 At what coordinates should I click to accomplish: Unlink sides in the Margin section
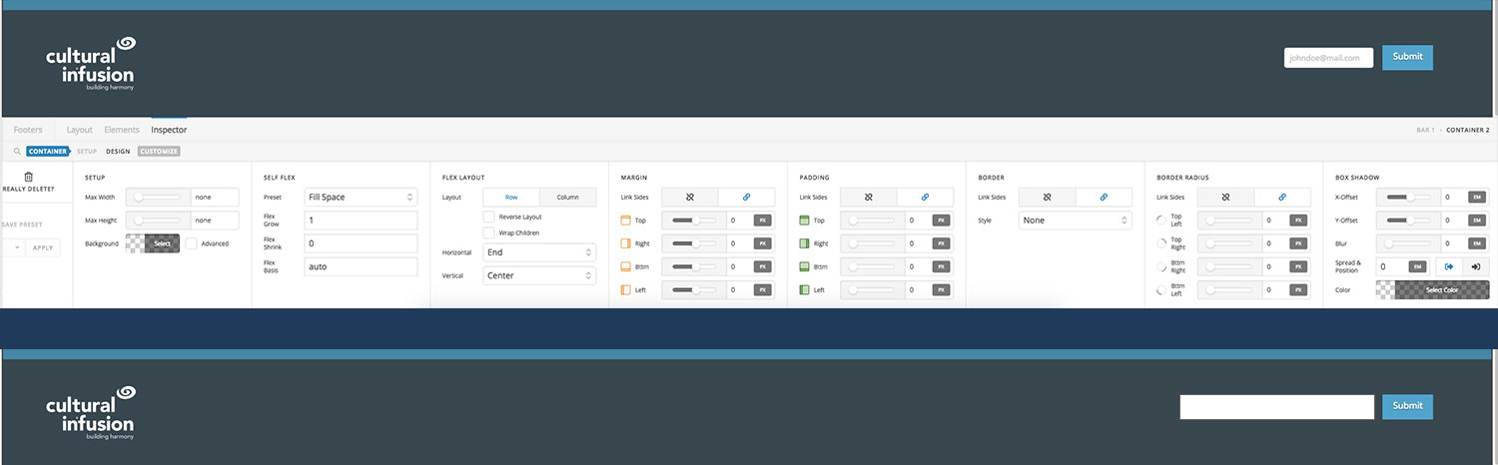[689, 198]
